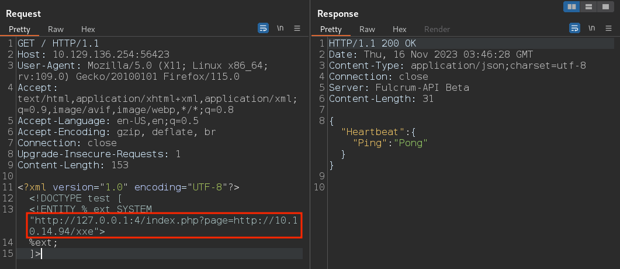The height and width of the screenshot is (269, 620).
Task: Toggle non-printable characters in Response panel
Action: click(x=591, y=29)
